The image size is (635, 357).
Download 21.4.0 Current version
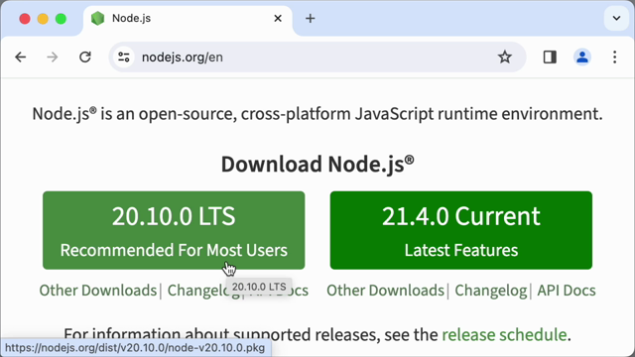[x=460, y=230]
